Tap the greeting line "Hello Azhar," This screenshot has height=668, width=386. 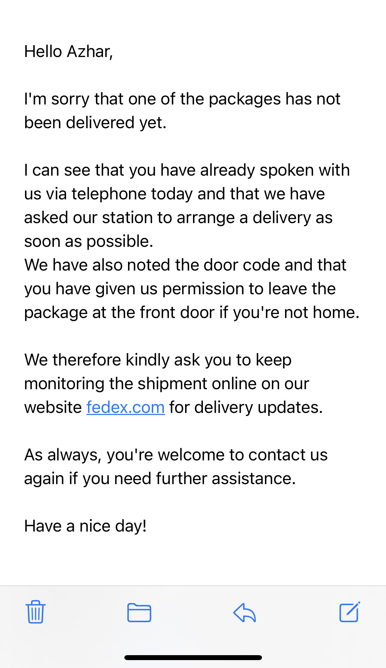point(69,52)
